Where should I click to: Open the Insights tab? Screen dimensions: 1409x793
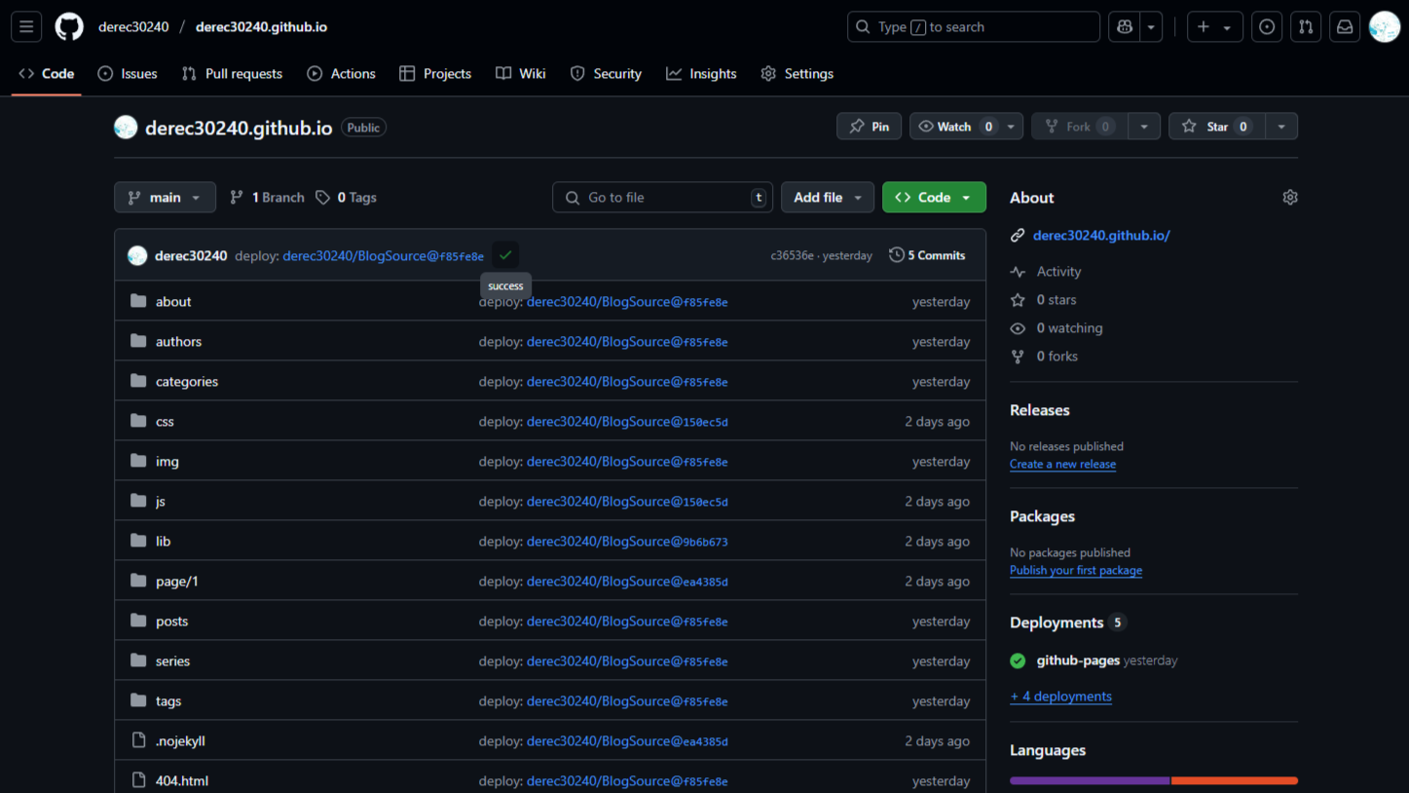[x=701, y=74]
